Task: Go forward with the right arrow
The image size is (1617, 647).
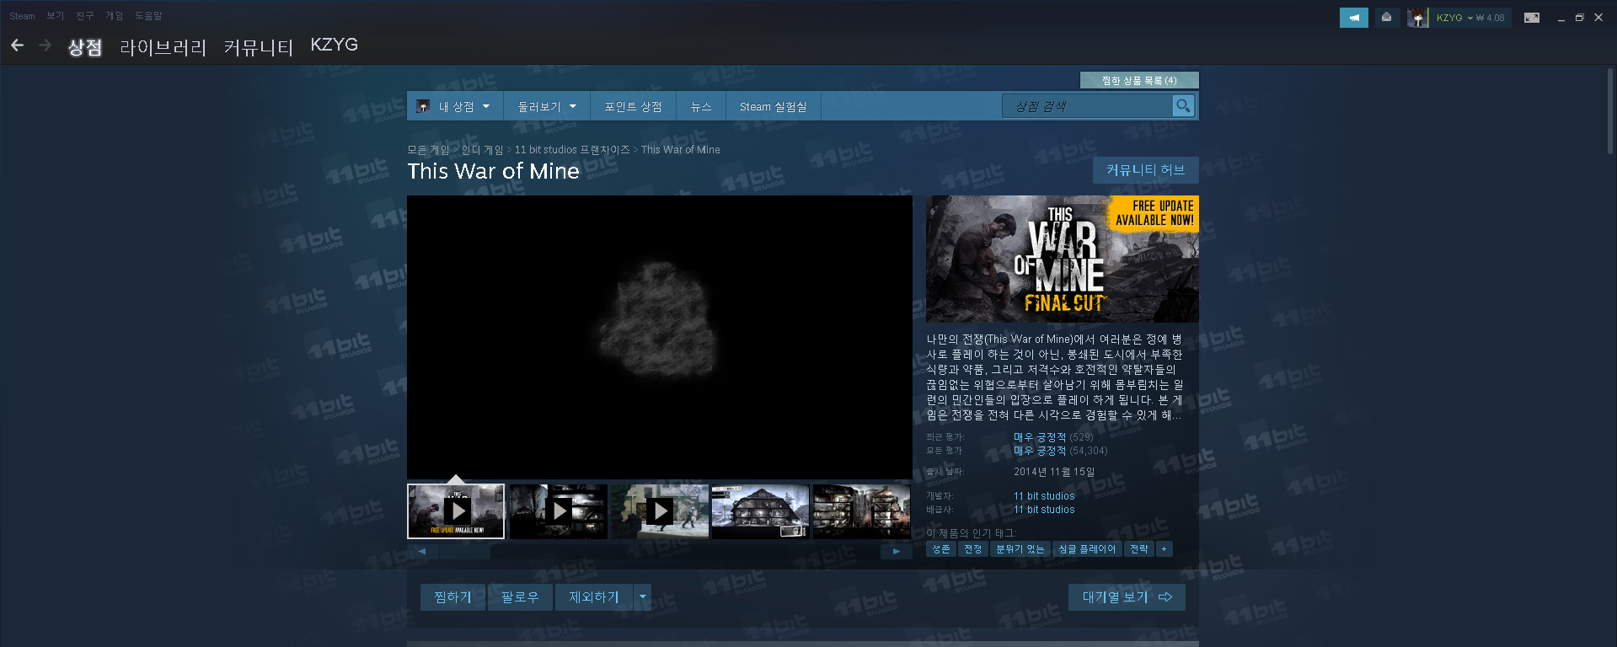Action: point(46,45)
